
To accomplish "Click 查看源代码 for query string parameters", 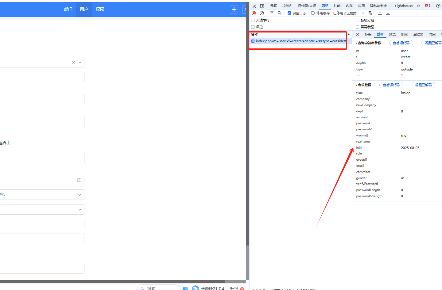I will pyautogui.click(x=401, y=43).
